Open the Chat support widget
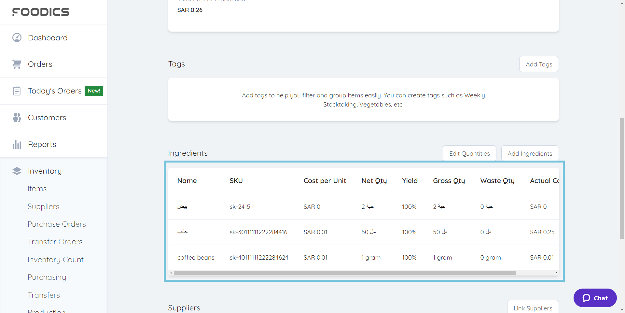Image resolution: width=625 pixels, height=313 pixels. tap(595, 298)
